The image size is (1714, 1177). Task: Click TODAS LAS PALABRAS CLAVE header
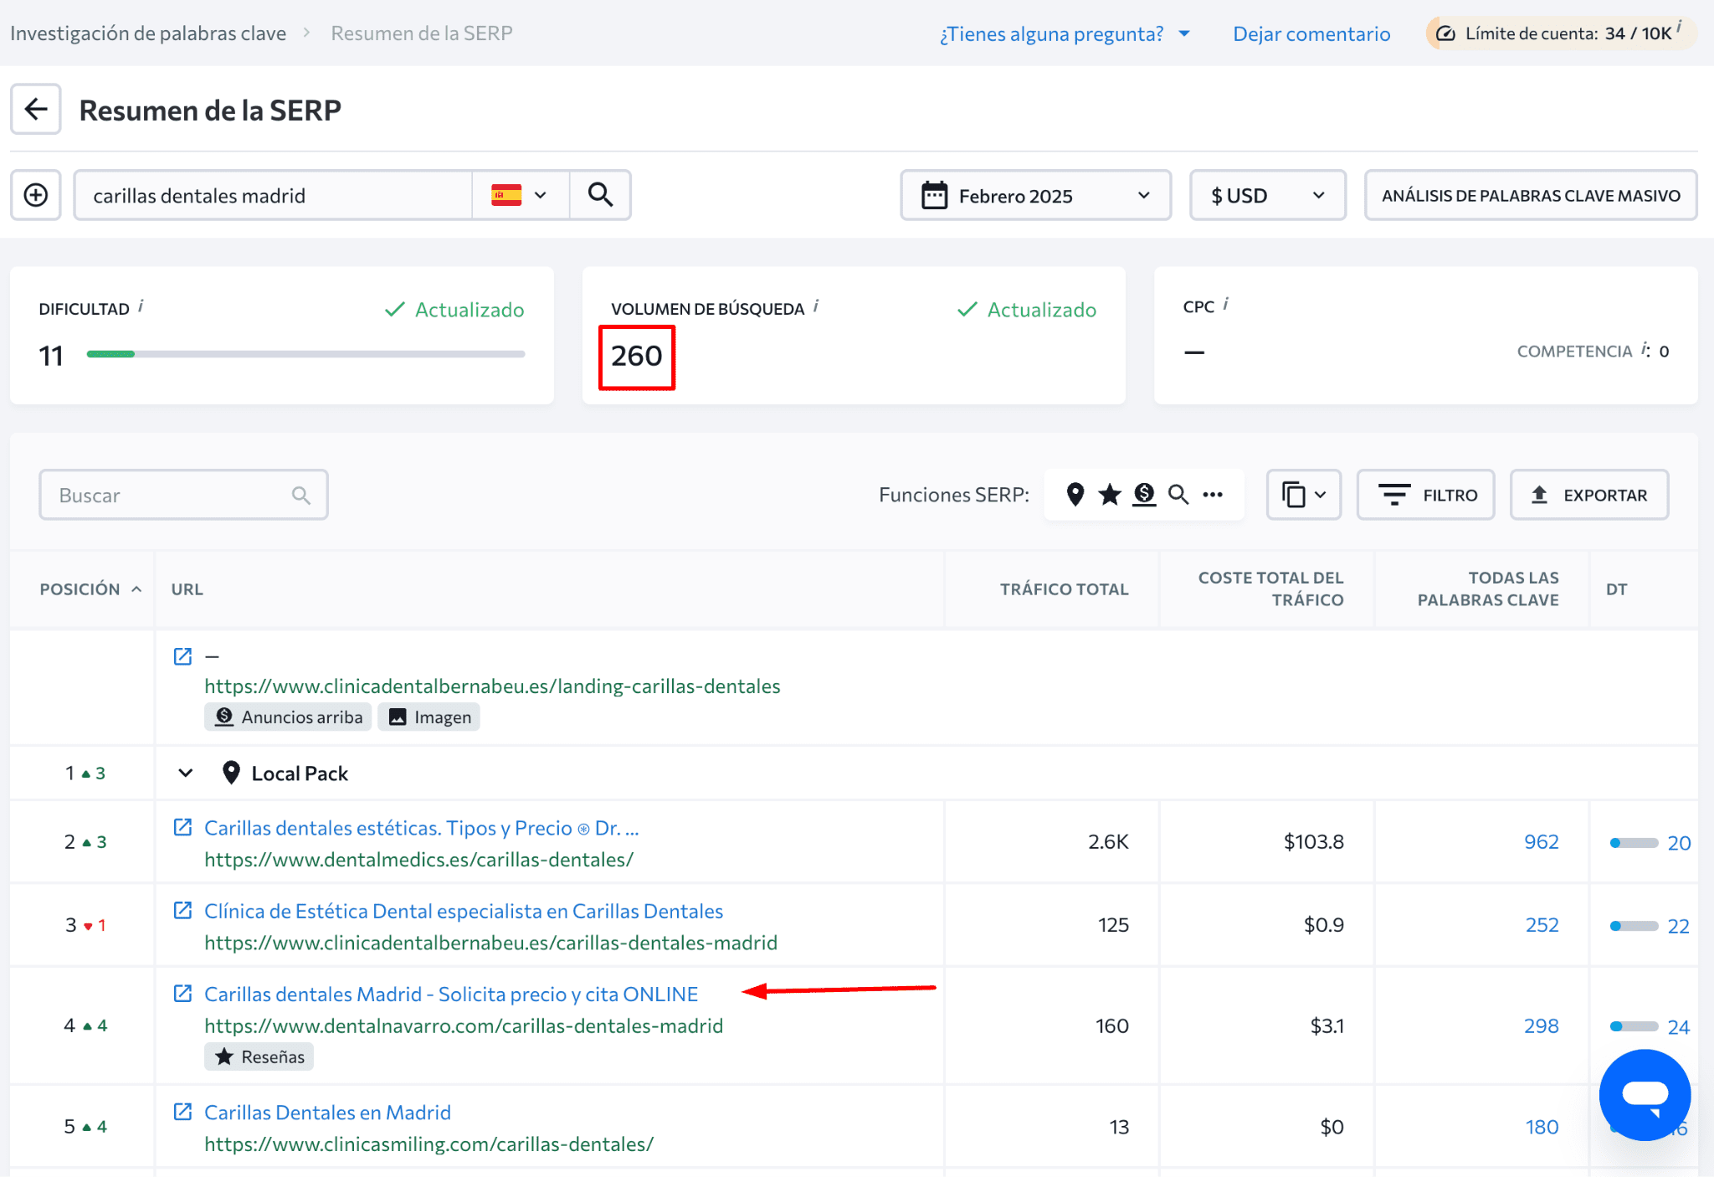1487,588
